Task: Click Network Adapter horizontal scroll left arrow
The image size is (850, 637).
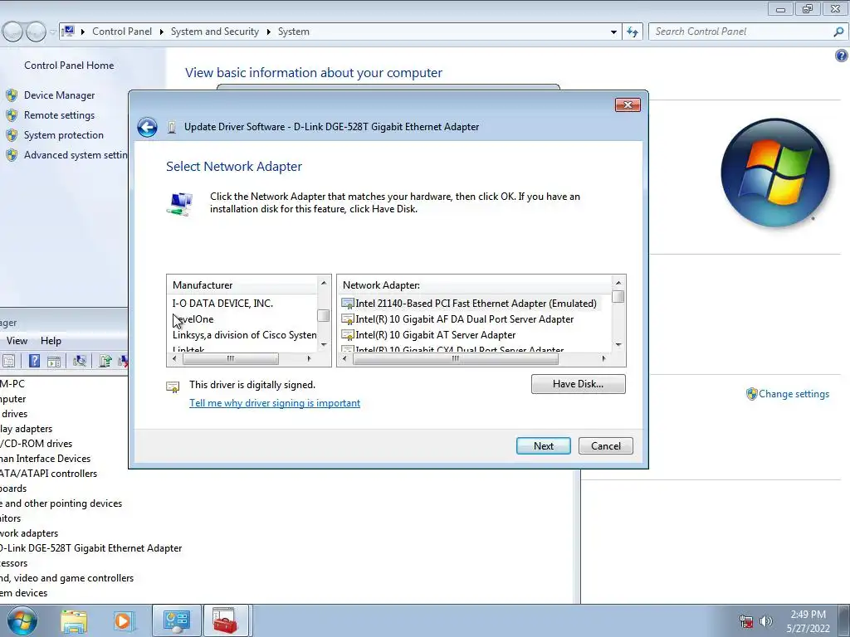Action: [x=344, y=358]
